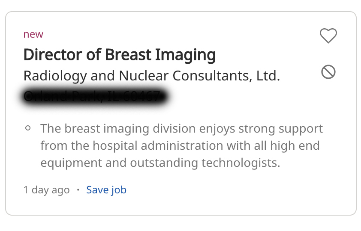The height and width of the screenshot is (231, 361).
Task: Open the Director of Breast Imaging title
Action: (120, 55)
